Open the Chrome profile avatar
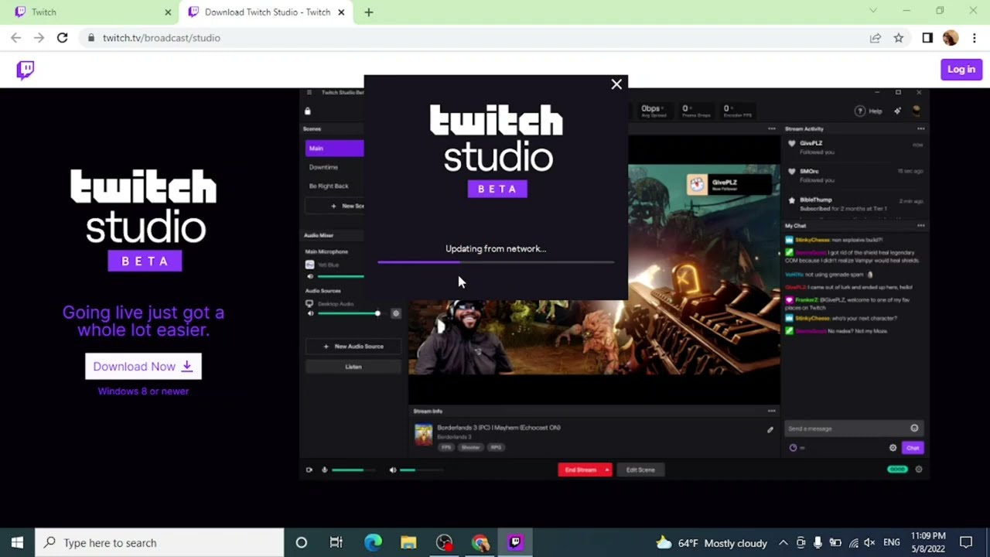990x557 pixels. [x=951, y=38]
